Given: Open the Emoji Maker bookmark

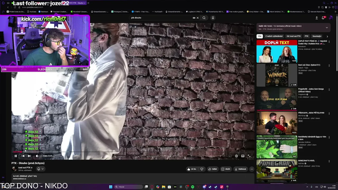Looking at the screenshot, I should pos(256,12).
